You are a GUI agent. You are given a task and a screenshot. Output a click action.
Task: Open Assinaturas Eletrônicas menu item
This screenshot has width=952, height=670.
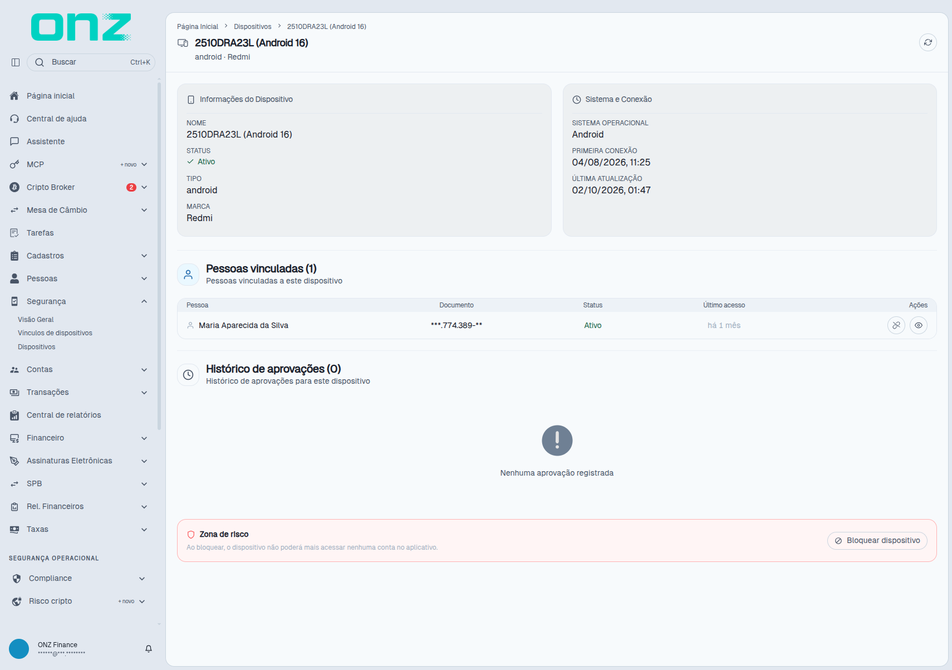click(x=78, y=461)
